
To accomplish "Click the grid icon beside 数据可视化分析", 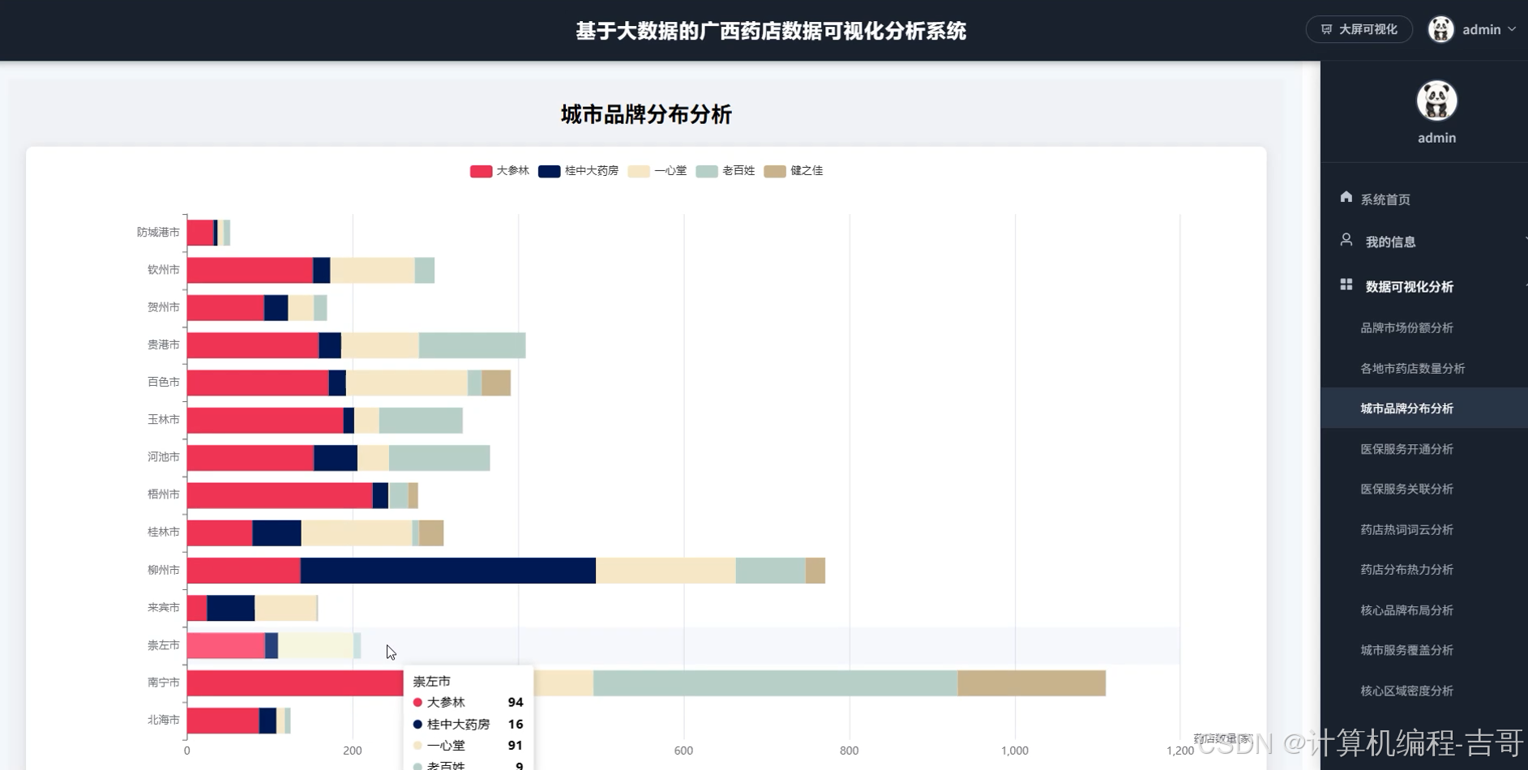I will click(x=1346, y=284).
